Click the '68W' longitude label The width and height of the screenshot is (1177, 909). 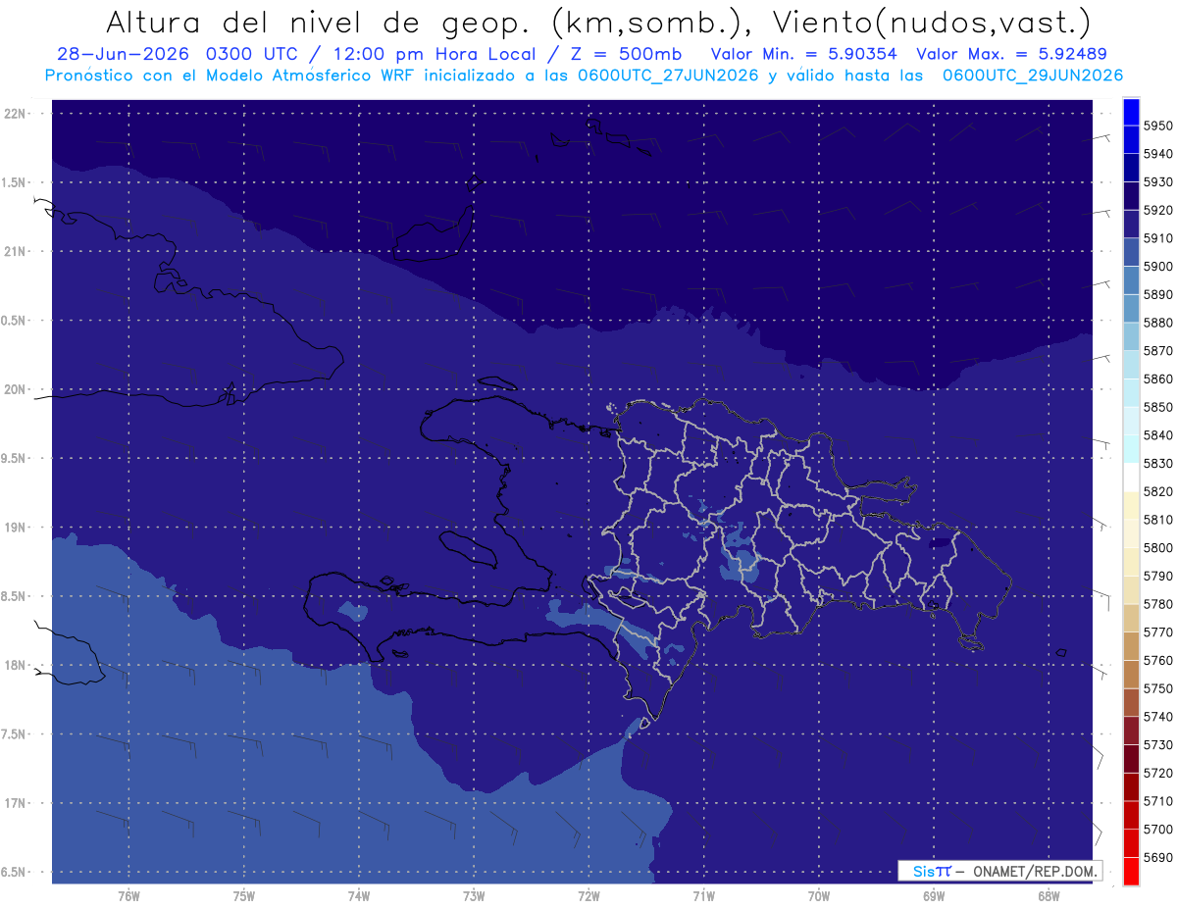(x=1049, y=896)
